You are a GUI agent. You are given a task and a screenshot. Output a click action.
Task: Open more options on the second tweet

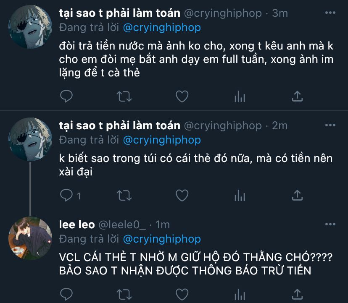pyautogui.click(x=330, y=125)
